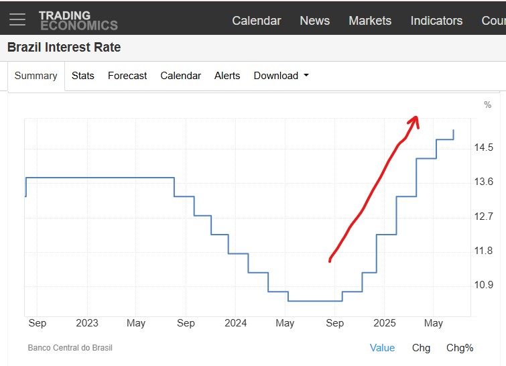Select the Value chart mode
Viewport: 506px width, 366px height.
pyautogui.click(x=382, y=348)
